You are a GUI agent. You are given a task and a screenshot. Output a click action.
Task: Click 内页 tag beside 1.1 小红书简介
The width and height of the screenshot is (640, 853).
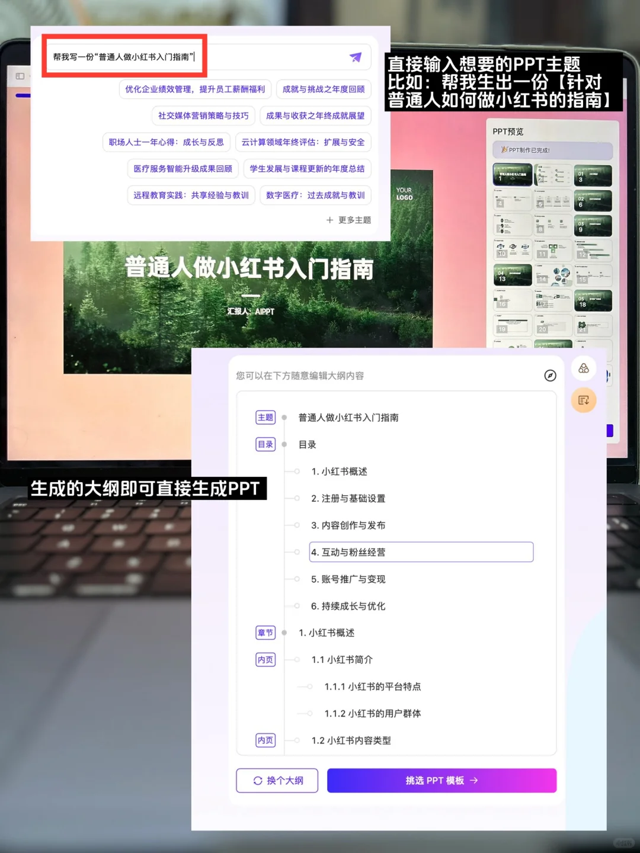265,660
